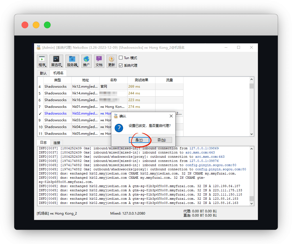Switch to the 默认 group tab
The height and width of the screenshot is (244, 292).
pyautogui.click(x=43, y=73)
